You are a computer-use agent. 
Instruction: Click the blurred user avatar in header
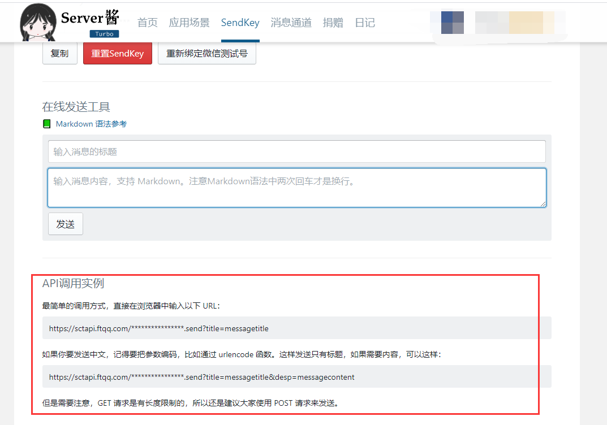(x=452, y=23)
